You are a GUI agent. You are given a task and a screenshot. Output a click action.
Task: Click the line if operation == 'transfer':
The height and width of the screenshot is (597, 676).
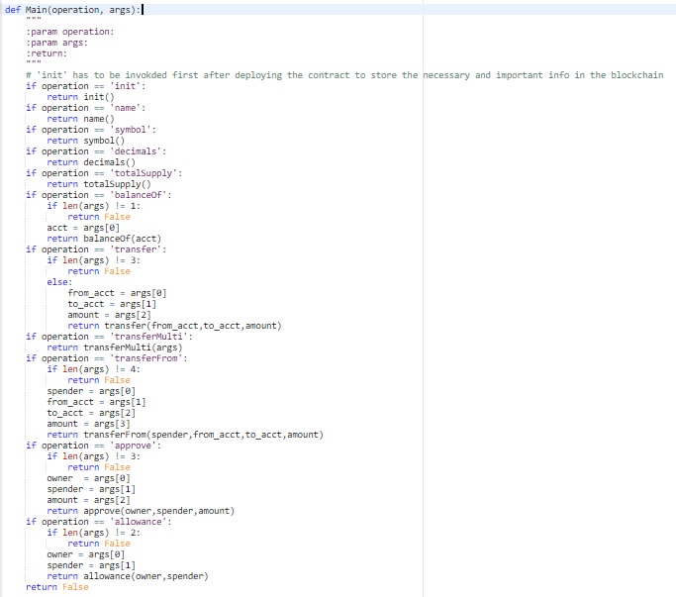[x=96, y=249]
